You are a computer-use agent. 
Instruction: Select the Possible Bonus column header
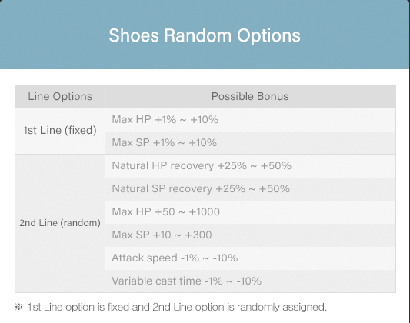pyautogui.click(x=250, y=96)
